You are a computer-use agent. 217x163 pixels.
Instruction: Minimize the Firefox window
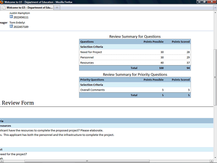tap(200, 2)
